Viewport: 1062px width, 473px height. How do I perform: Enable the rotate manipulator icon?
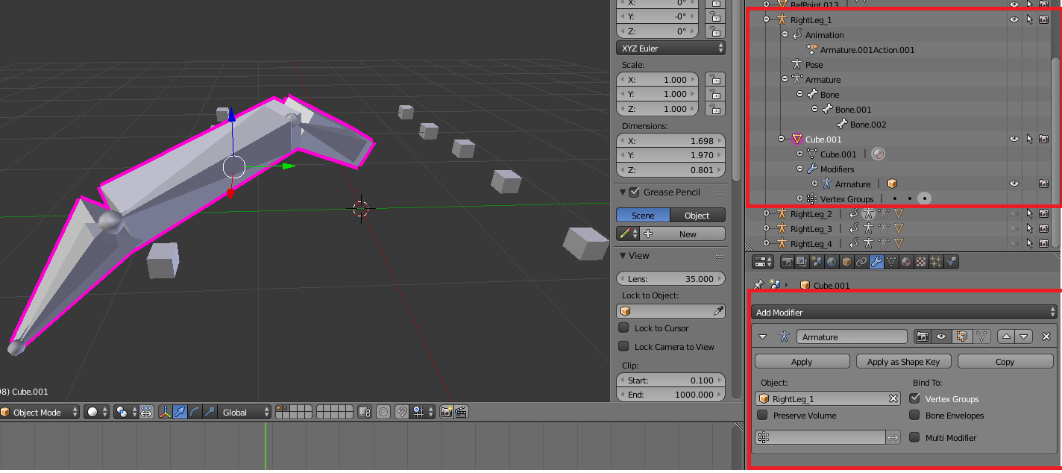click(195, 412)
